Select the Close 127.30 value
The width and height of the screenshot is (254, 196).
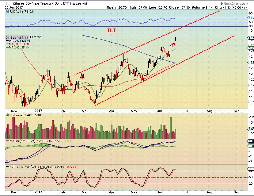[179, 7]
